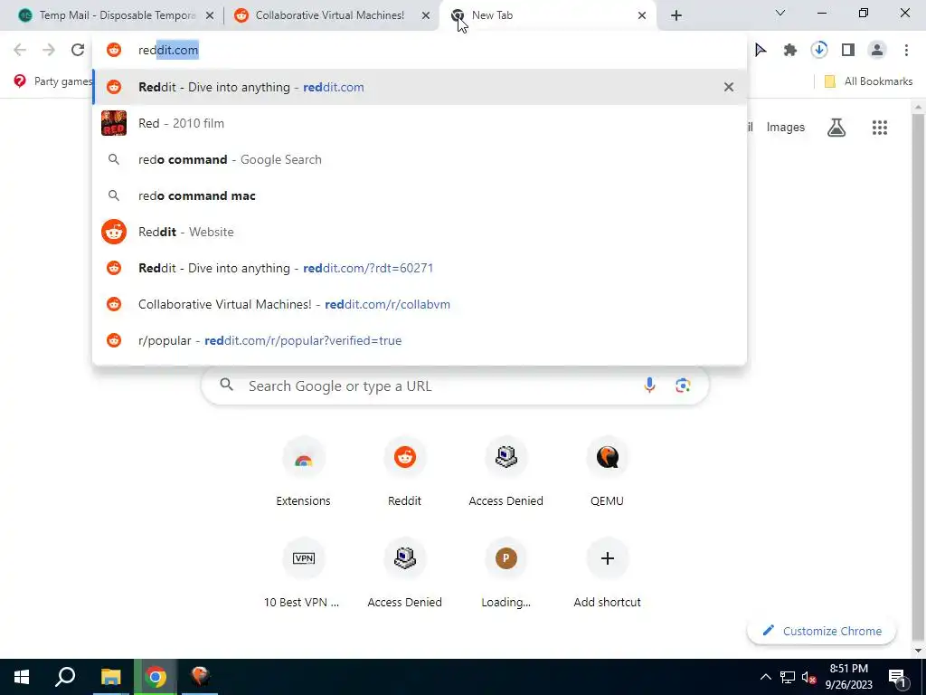Pick the 'redo command mac' suggestion

[x=420, y=195]
